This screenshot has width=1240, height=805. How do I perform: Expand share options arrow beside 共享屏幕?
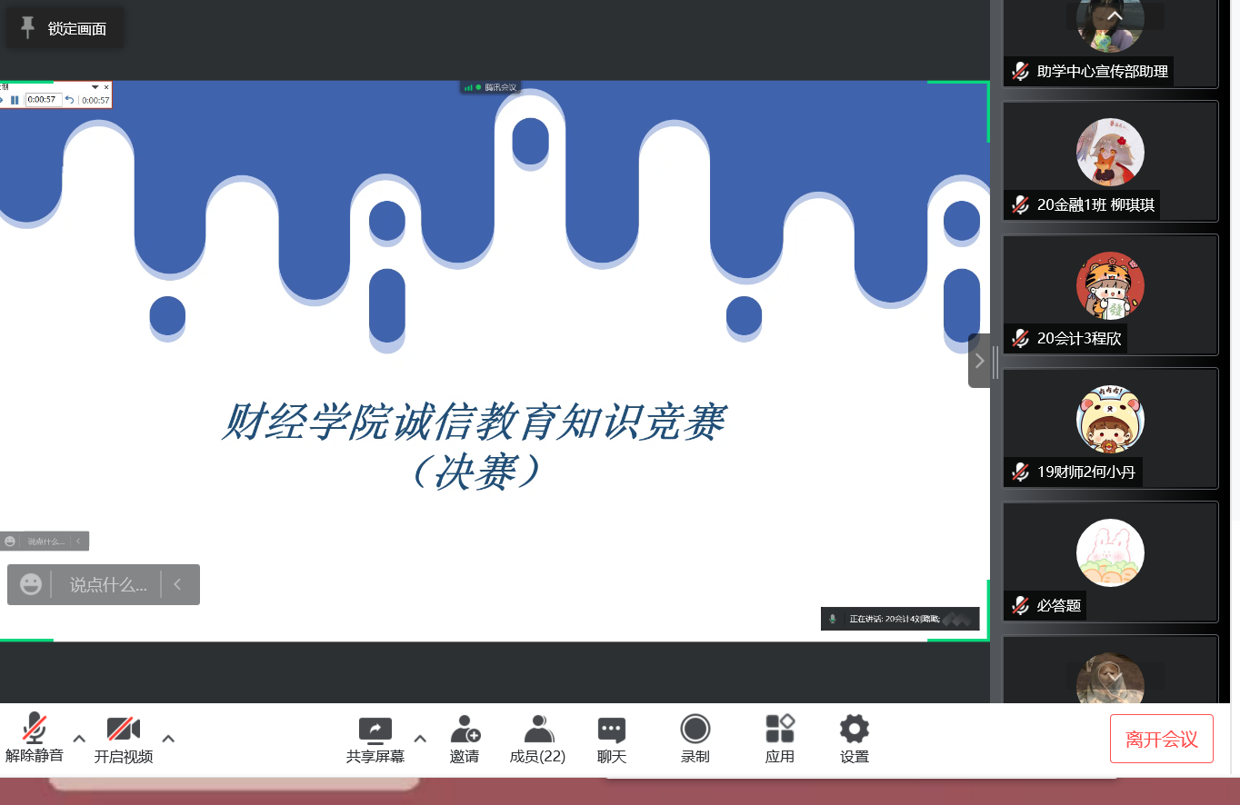point(420,738)
